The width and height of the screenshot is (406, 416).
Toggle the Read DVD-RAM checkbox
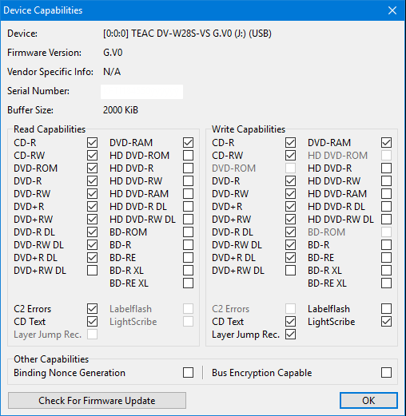[188, 143]
